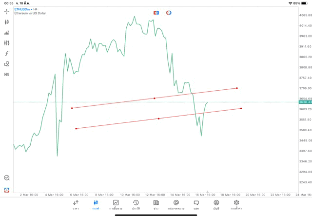The width and height of the screenshot is (312, 218).
Task: Open the กล่องจดหมาย (Mailbox) tab
Action: 176,204
